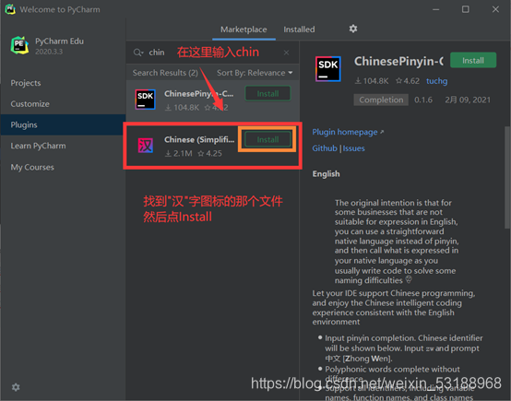Click the plugin details scrollbar

click(x=507, y=178)
